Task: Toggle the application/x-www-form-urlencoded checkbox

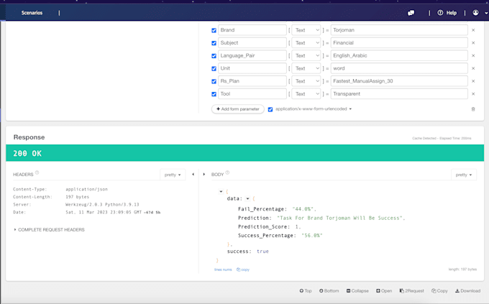Action: [270, 109]
